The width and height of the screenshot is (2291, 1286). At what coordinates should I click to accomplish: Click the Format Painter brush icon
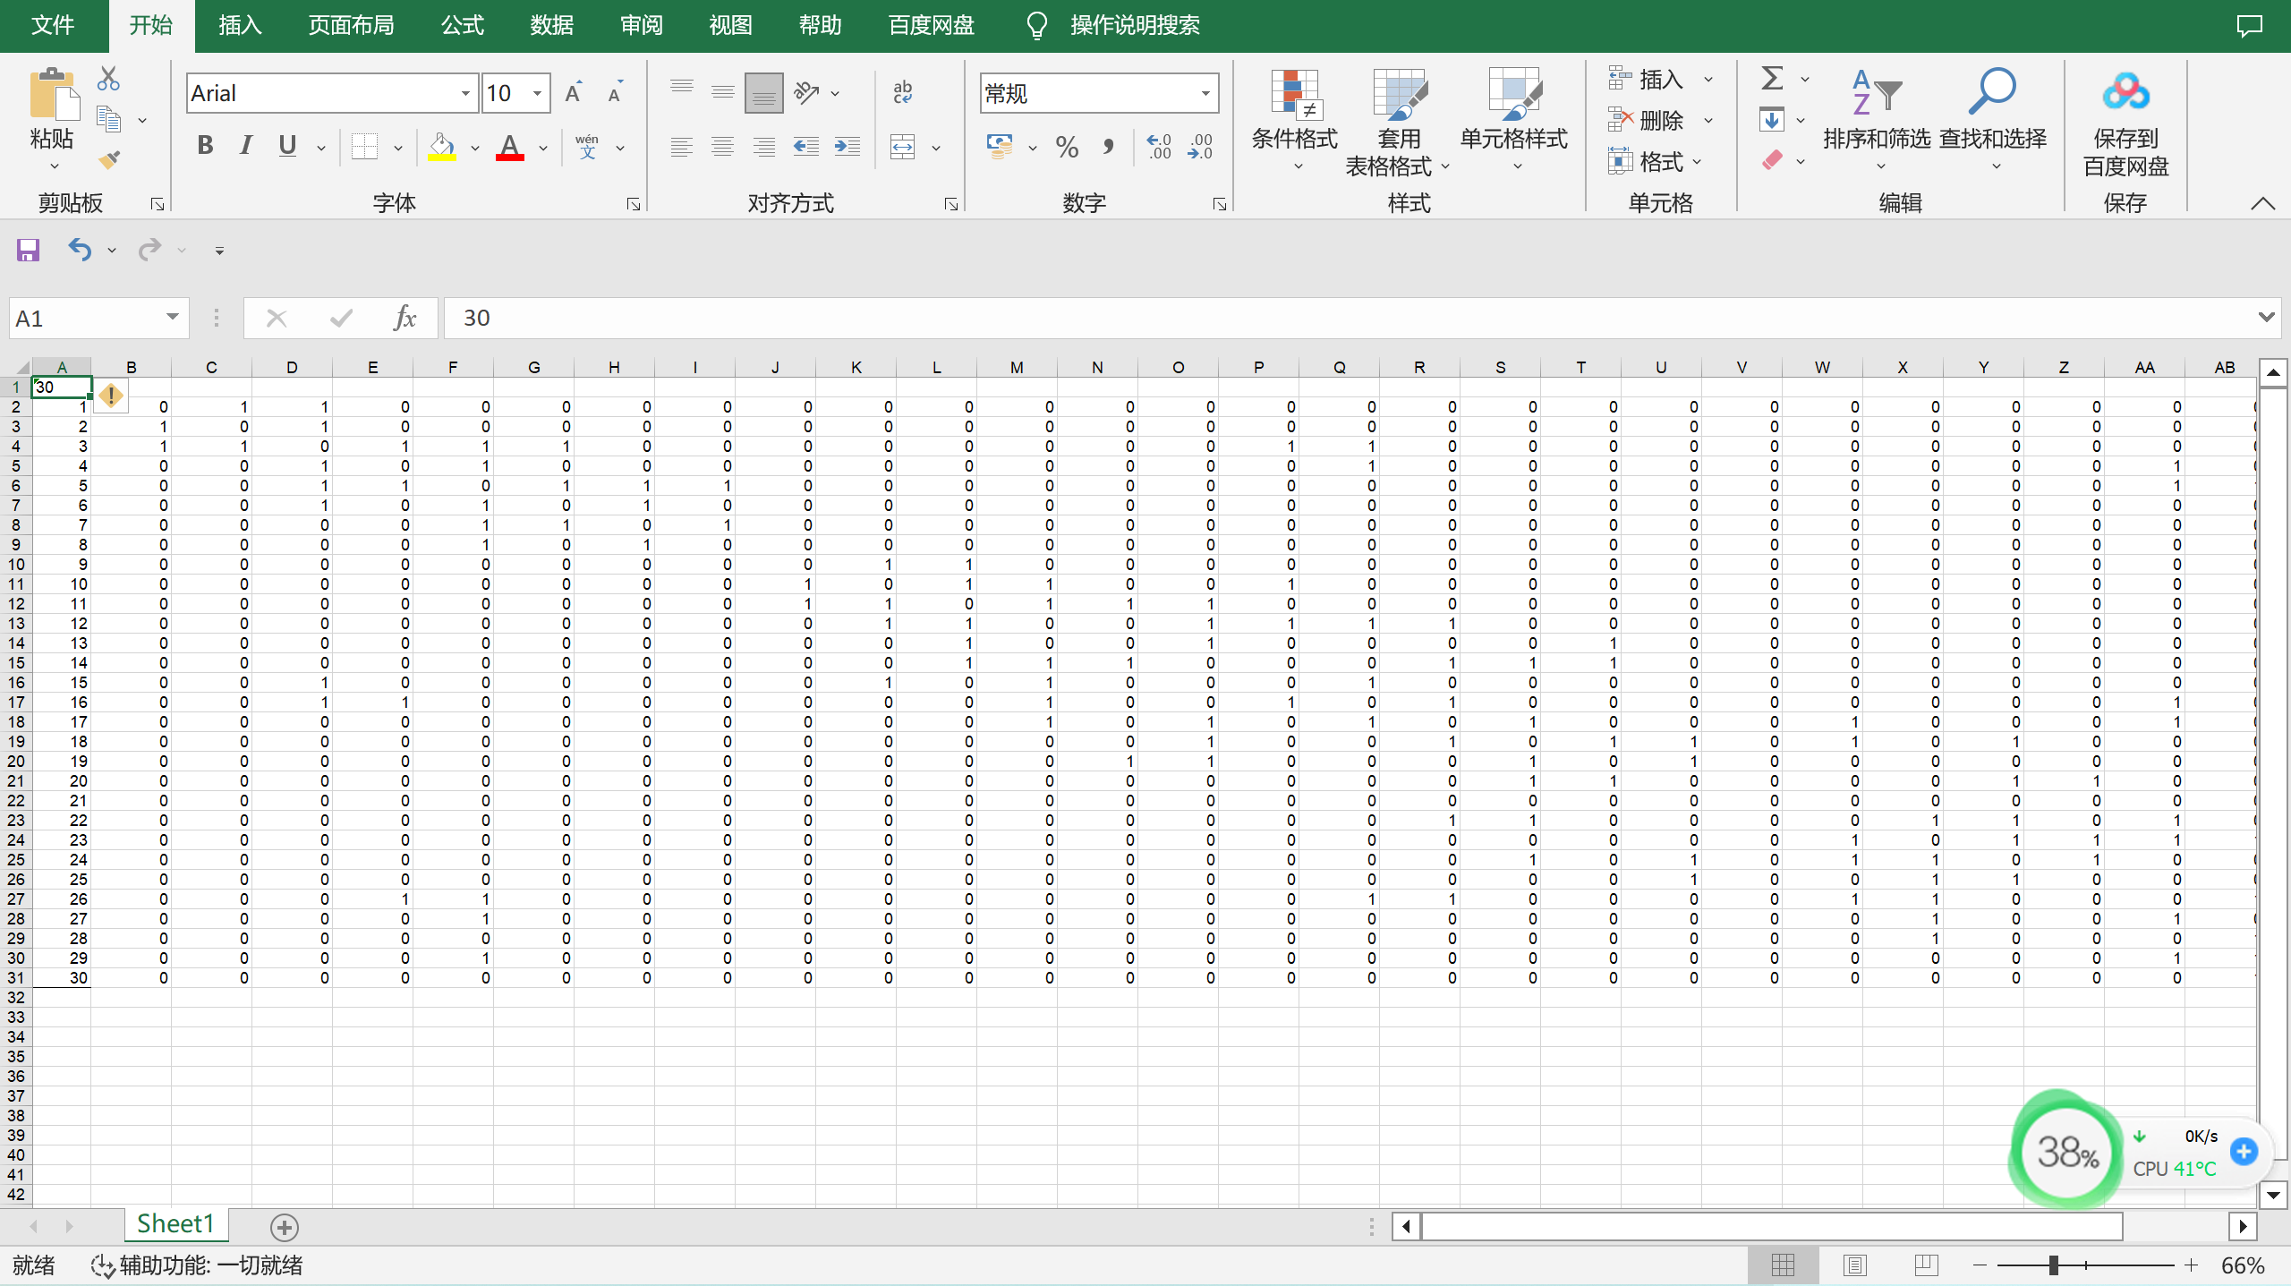(109, 160)
